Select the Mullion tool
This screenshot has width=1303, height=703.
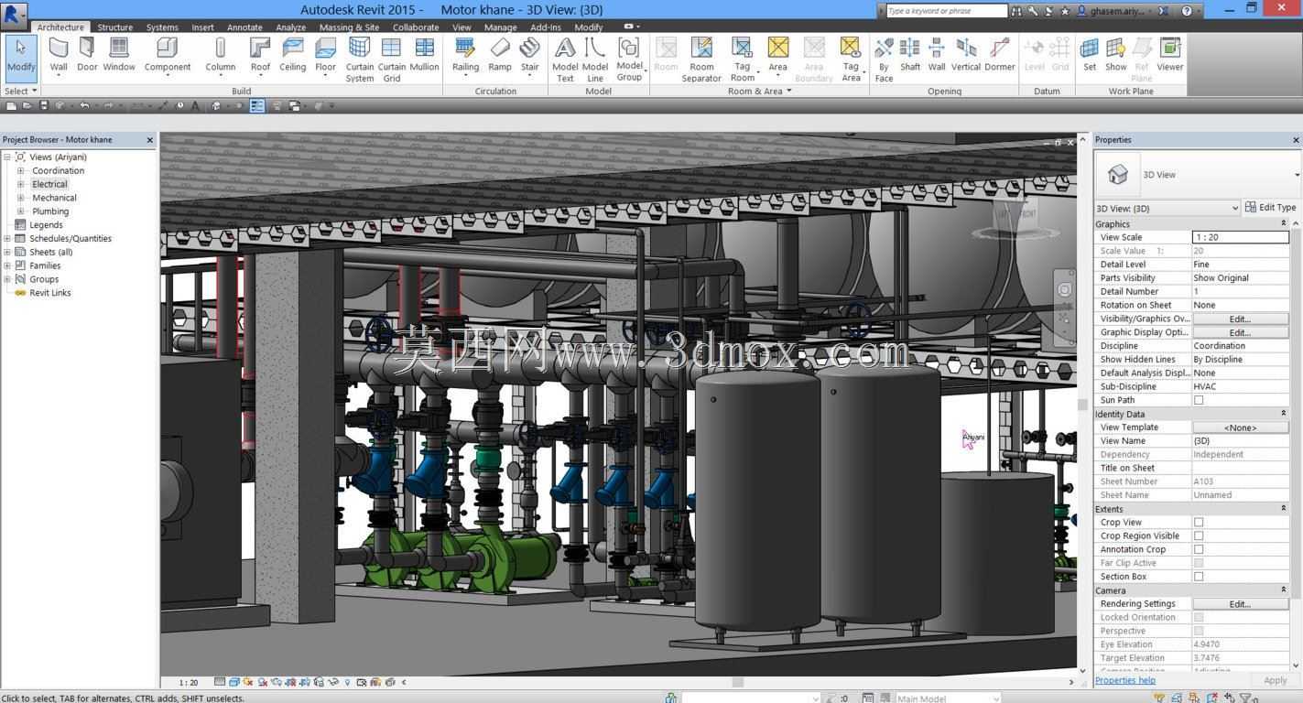tap(424, 55)
